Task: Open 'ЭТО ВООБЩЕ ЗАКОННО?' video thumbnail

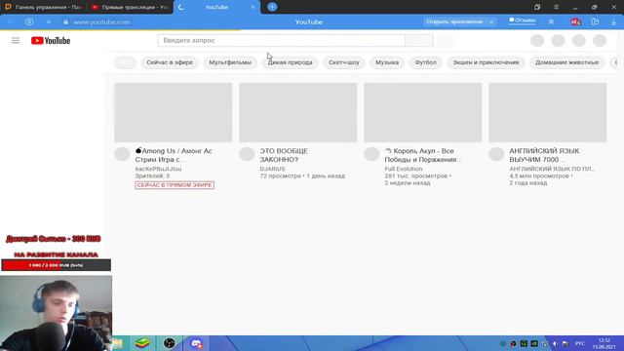Action: (x=298, y=112)
